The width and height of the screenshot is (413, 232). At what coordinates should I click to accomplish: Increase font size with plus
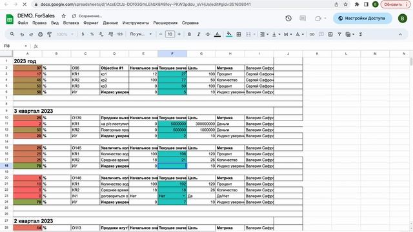(x=179, y=34)
